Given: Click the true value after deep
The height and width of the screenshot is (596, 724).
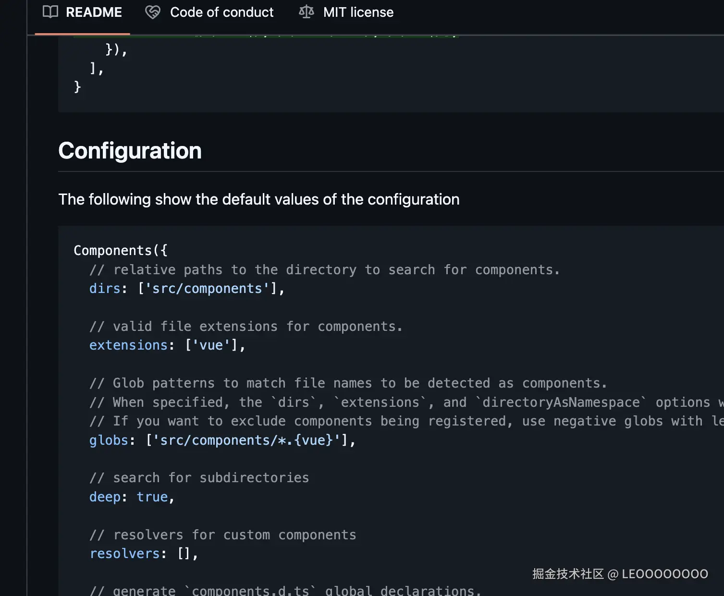Looking at the screenshot, I should tap(152, 497).
